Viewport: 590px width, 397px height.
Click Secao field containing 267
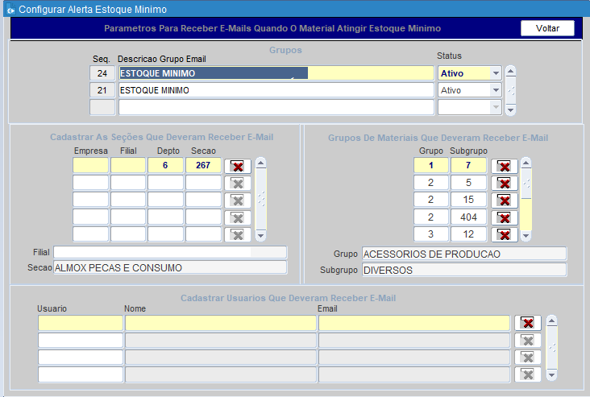(x=203, y=165)
